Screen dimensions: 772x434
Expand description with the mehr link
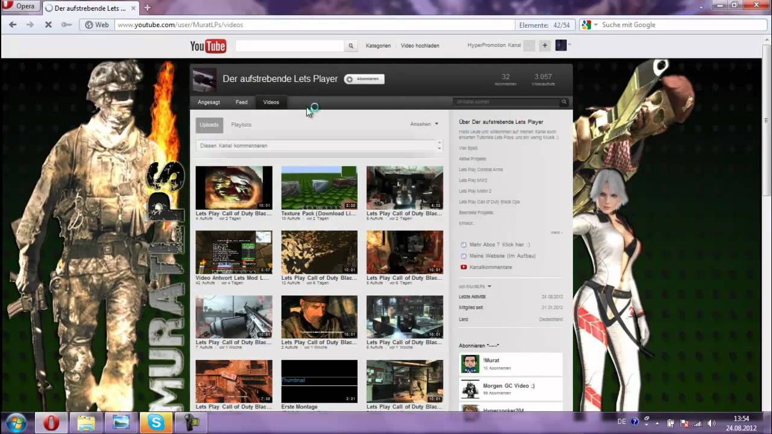pos(556,233)
